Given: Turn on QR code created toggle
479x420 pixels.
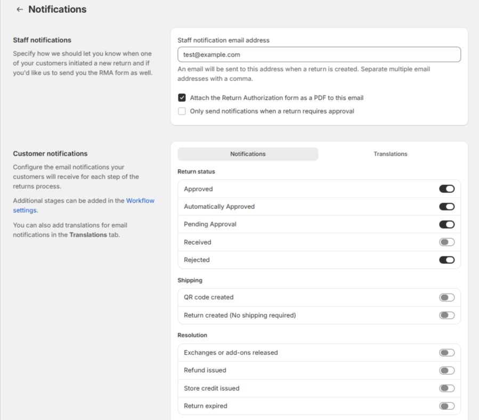Looking at the screenshot, I should pos(446,297).
